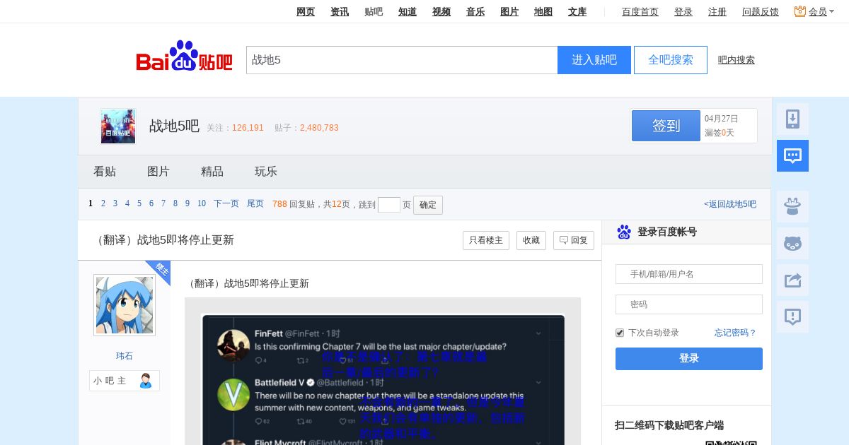The width and height of the screenshot is (849, 445).
Task: Click the exclamation feedback sidebar icon
Action: click(792, 317)
